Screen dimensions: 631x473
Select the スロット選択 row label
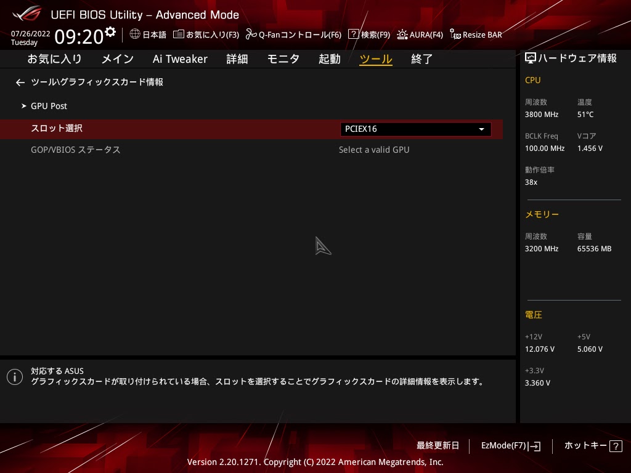(x=57, y=128)
